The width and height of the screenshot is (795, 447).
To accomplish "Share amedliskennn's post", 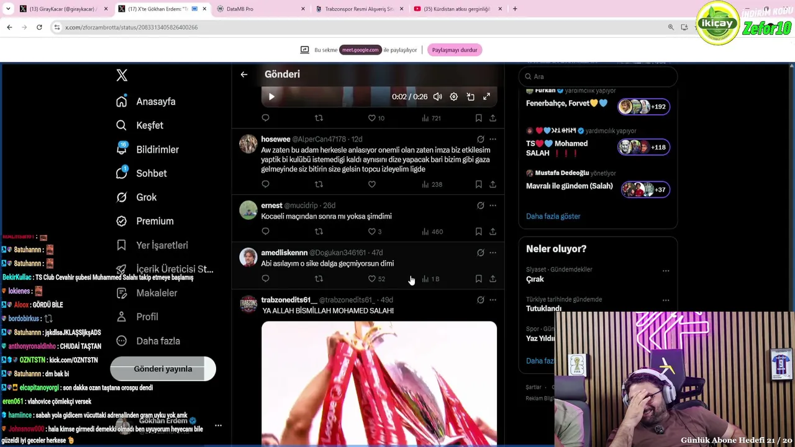I will pyautogui.click(x=493, y=279).
